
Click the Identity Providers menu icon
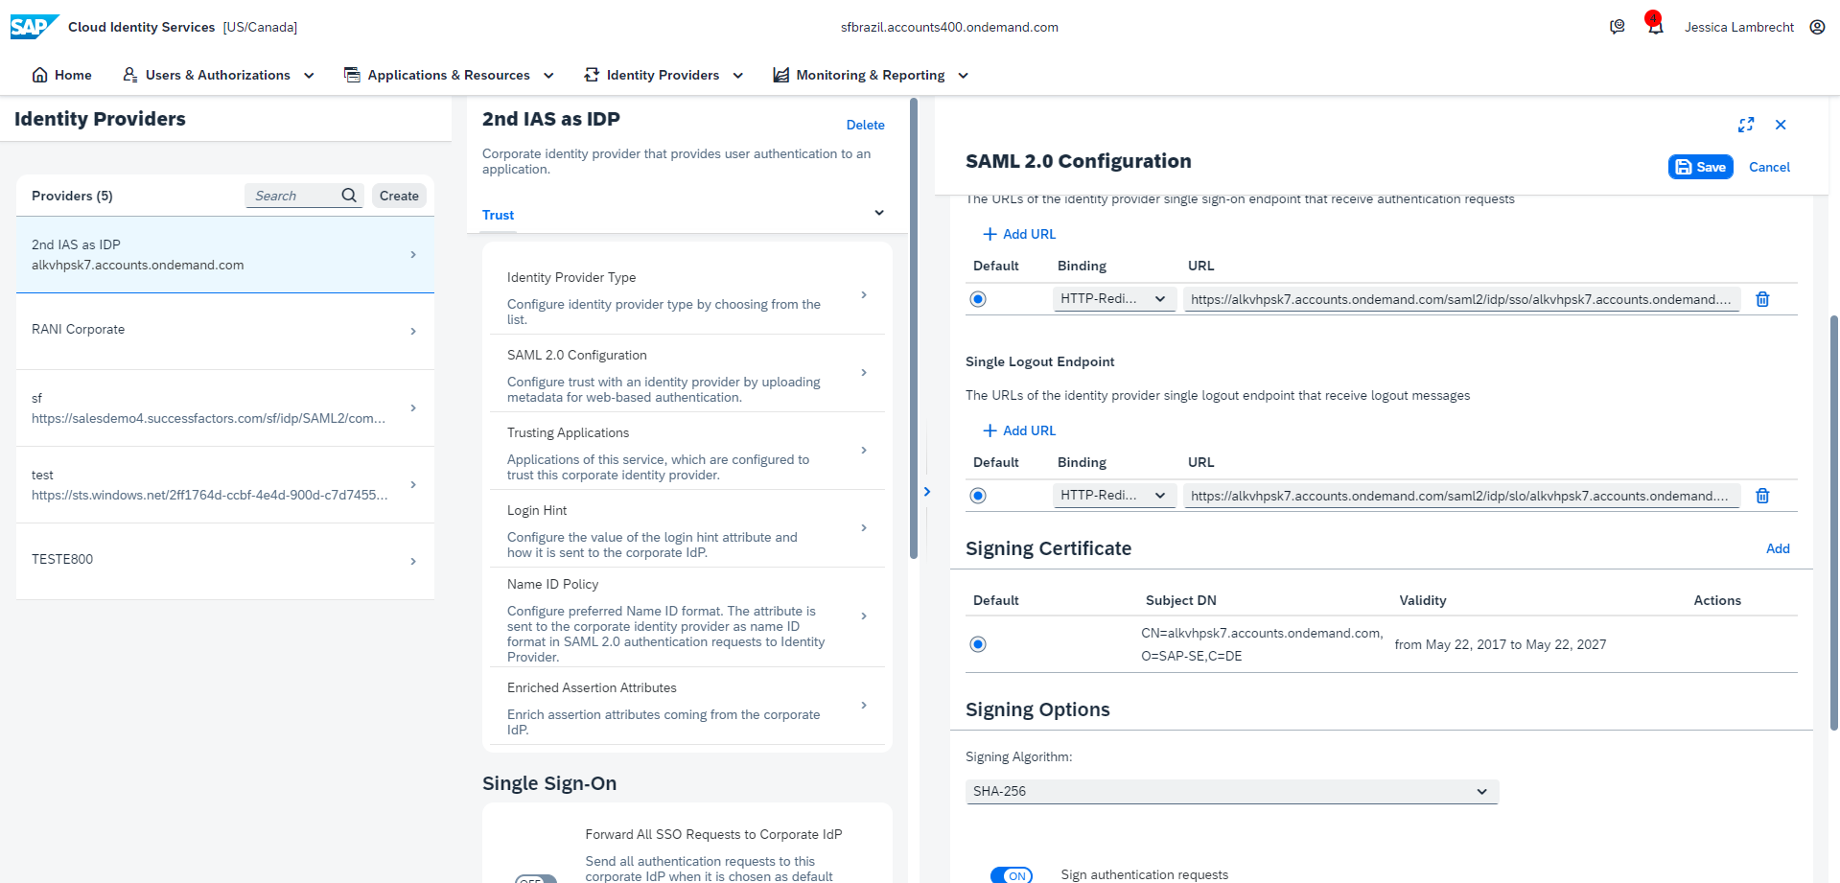(x=592, y=75)
